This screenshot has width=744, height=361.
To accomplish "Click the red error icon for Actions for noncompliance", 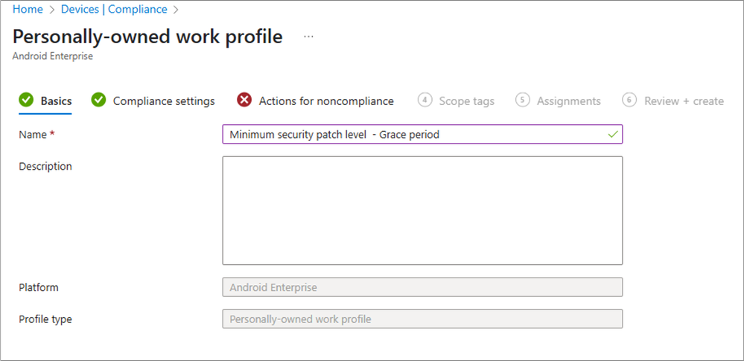I will tap(244, 100).
